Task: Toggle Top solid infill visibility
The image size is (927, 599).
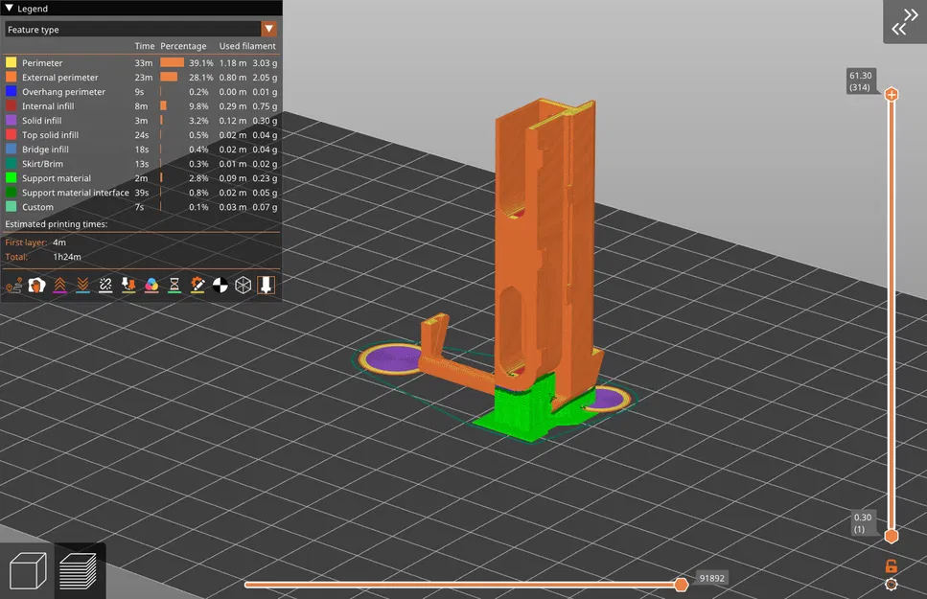Action: pos(141,135)
